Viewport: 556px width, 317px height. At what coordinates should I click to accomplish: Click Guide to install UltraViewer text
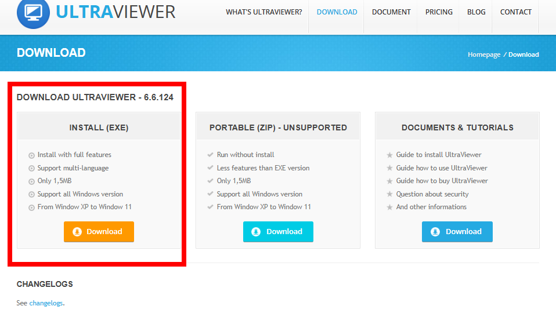pos(439,155)
